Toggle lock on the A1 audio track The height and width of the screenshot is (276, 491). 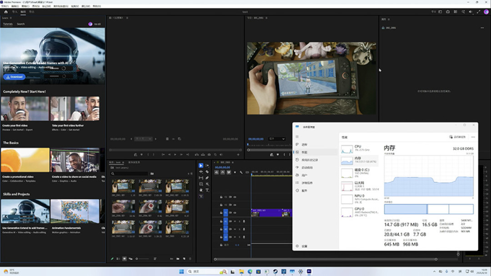tap(221, 222)
